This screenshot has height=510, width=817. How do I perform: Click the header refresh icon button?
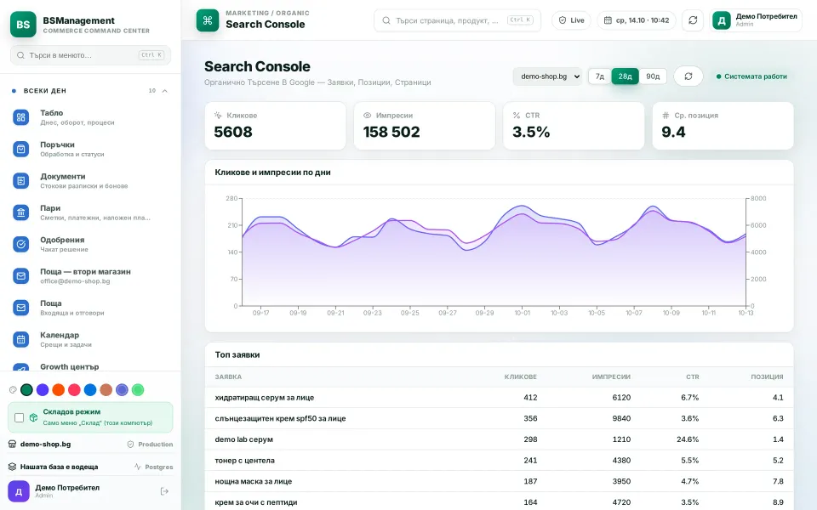[693, 20]
